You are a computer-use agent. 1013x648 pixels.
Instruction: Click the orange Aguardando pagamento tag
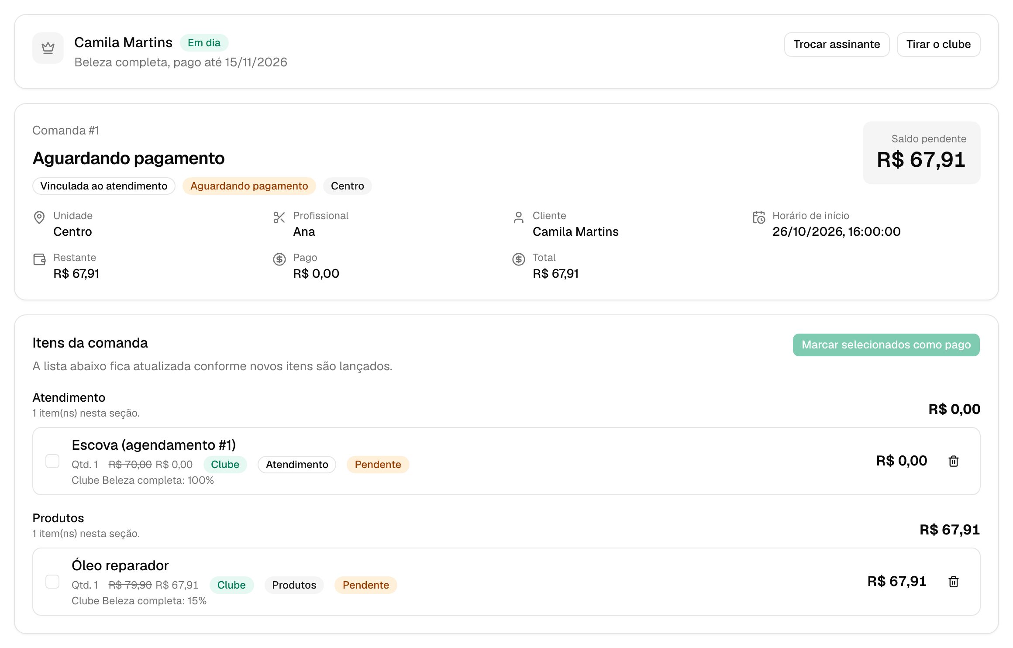click(249, 186)
